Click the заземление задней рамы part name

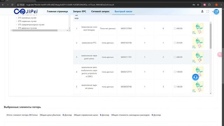[x=89, y=87]
